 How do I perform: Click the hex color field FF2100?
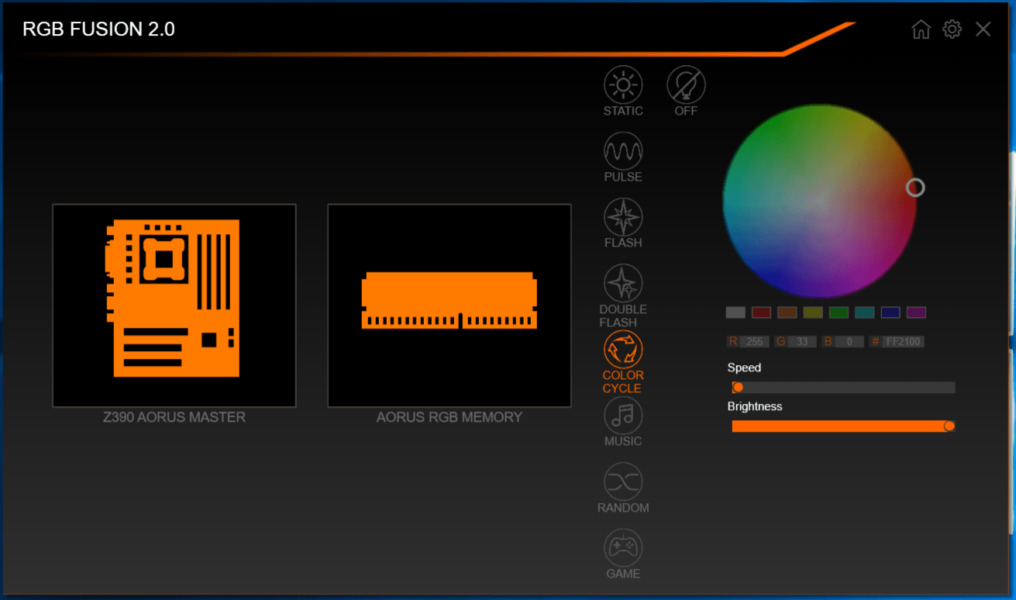(904, 342)
